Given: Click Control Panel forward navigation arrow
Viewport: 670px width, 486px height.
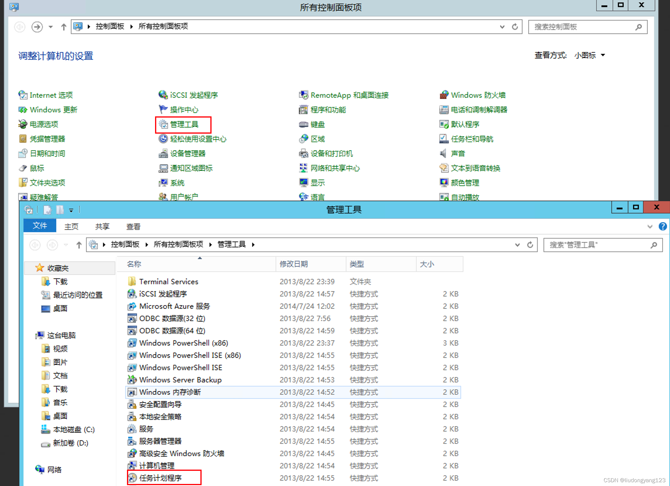Looking at the screenshot, I should point(37,27).
